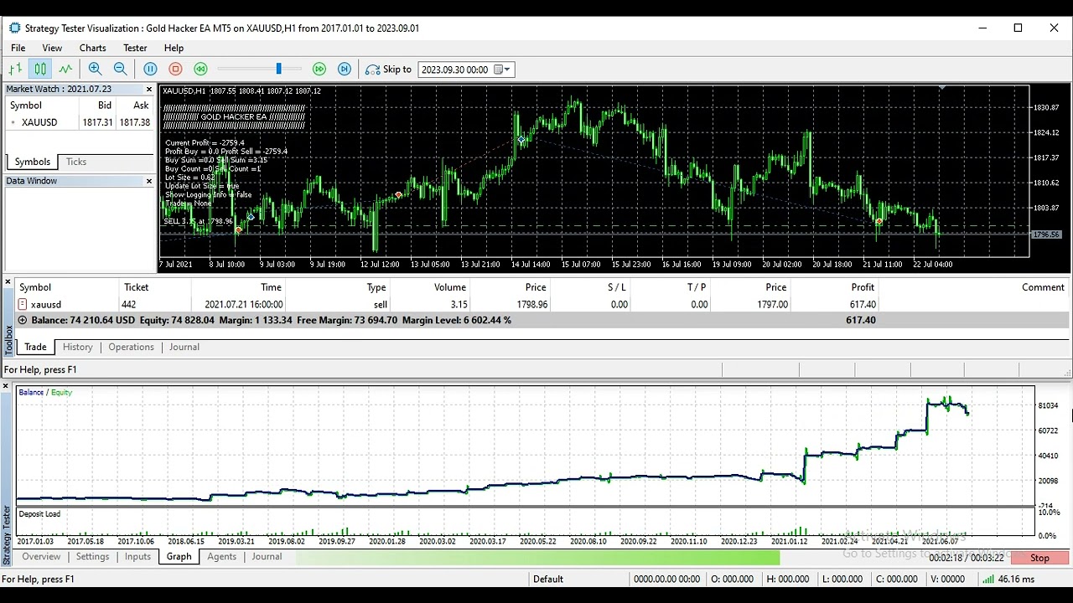Click the sell position document icon
This screenshot has height=603, width=1073.
click(x=23, y=305)
